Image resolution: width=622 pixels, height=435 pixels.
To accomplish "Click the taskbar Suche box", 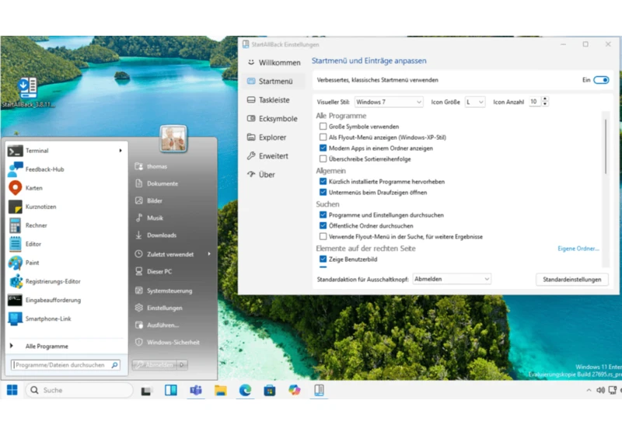I will coord(79,390).
